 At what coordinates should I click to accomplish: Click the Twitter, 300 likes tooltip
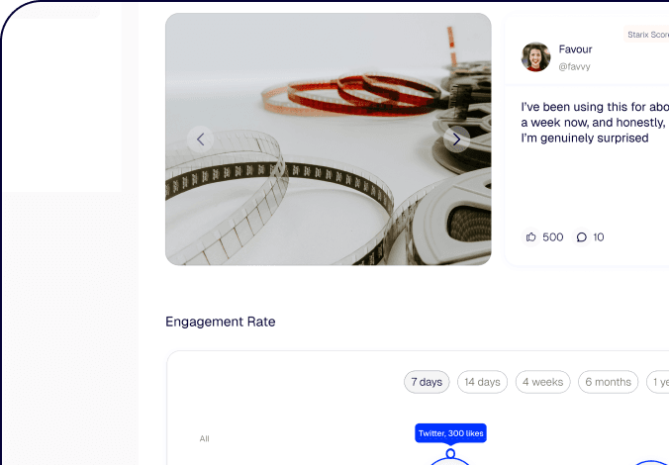pyautogui.click(x=450, y=433)
